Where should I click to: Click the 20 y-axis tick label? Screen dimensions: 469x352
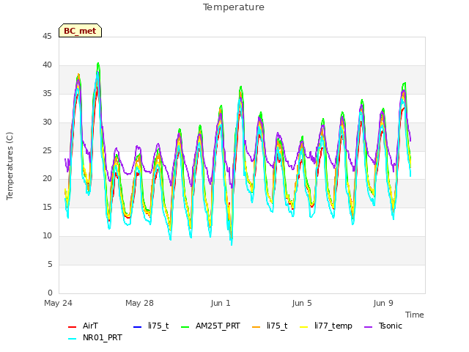tap(47, 179)
